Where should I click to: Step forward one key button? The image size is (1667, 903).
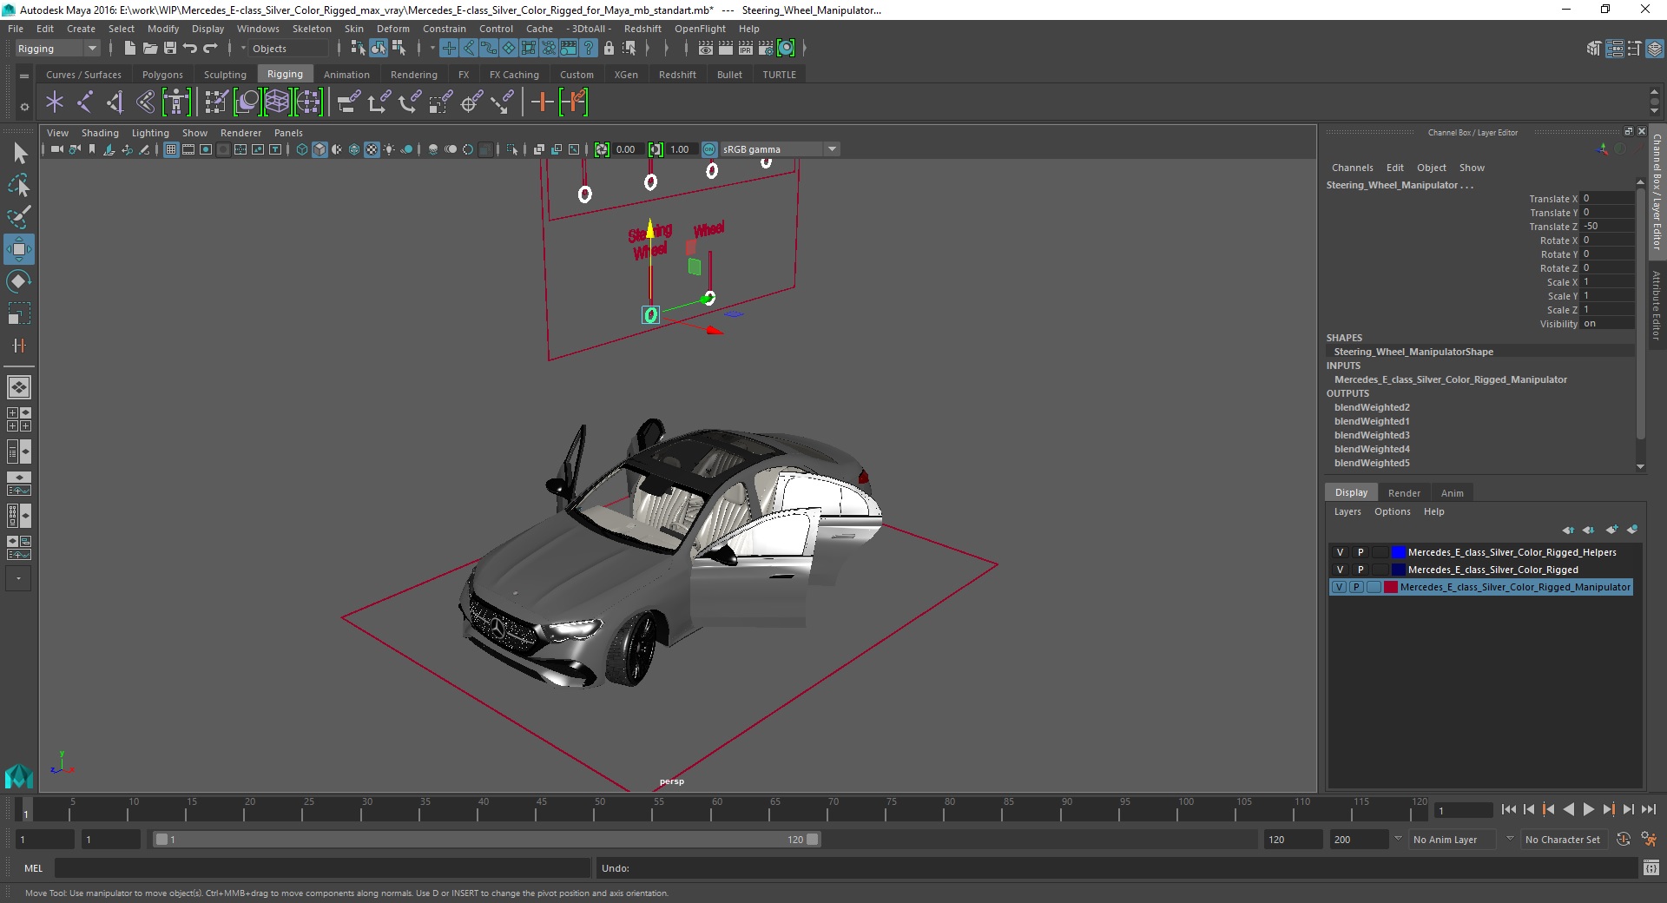1609,809
